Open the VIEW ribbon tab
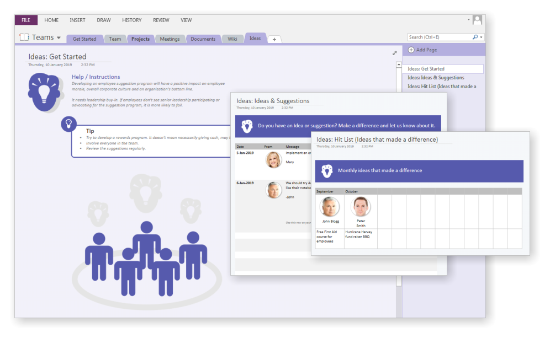This screenshot has width=550, height=338. (186, 20)
